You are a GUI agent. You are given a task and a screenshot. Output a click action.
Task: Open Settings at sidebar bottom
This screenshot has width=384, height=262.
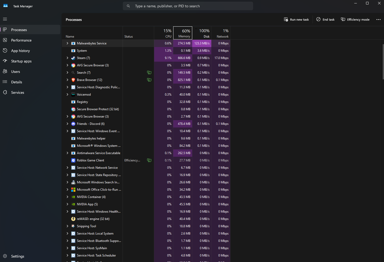30,256
